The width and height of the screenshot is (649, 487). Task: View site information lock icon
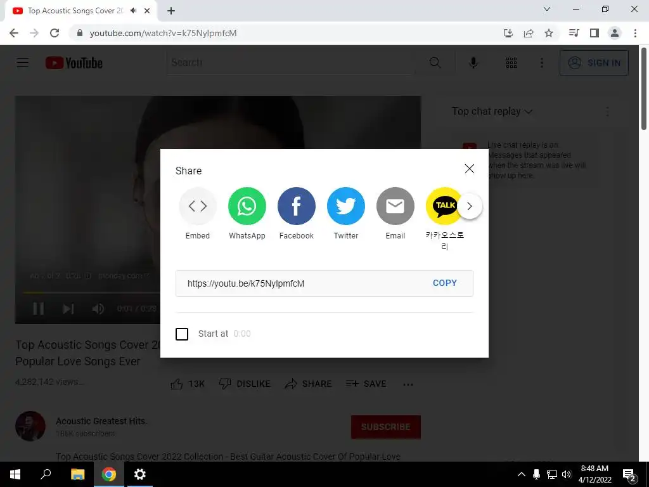click(x=80, y=33)
